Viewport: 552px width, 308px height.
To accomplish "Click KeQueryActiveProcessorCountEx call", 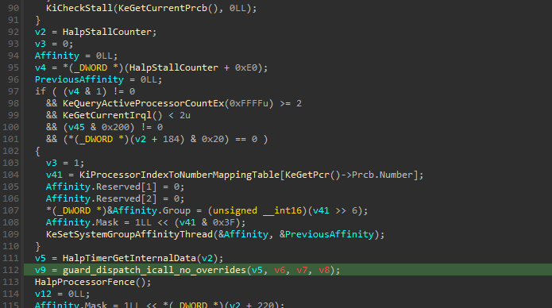I will coord(143,103).
